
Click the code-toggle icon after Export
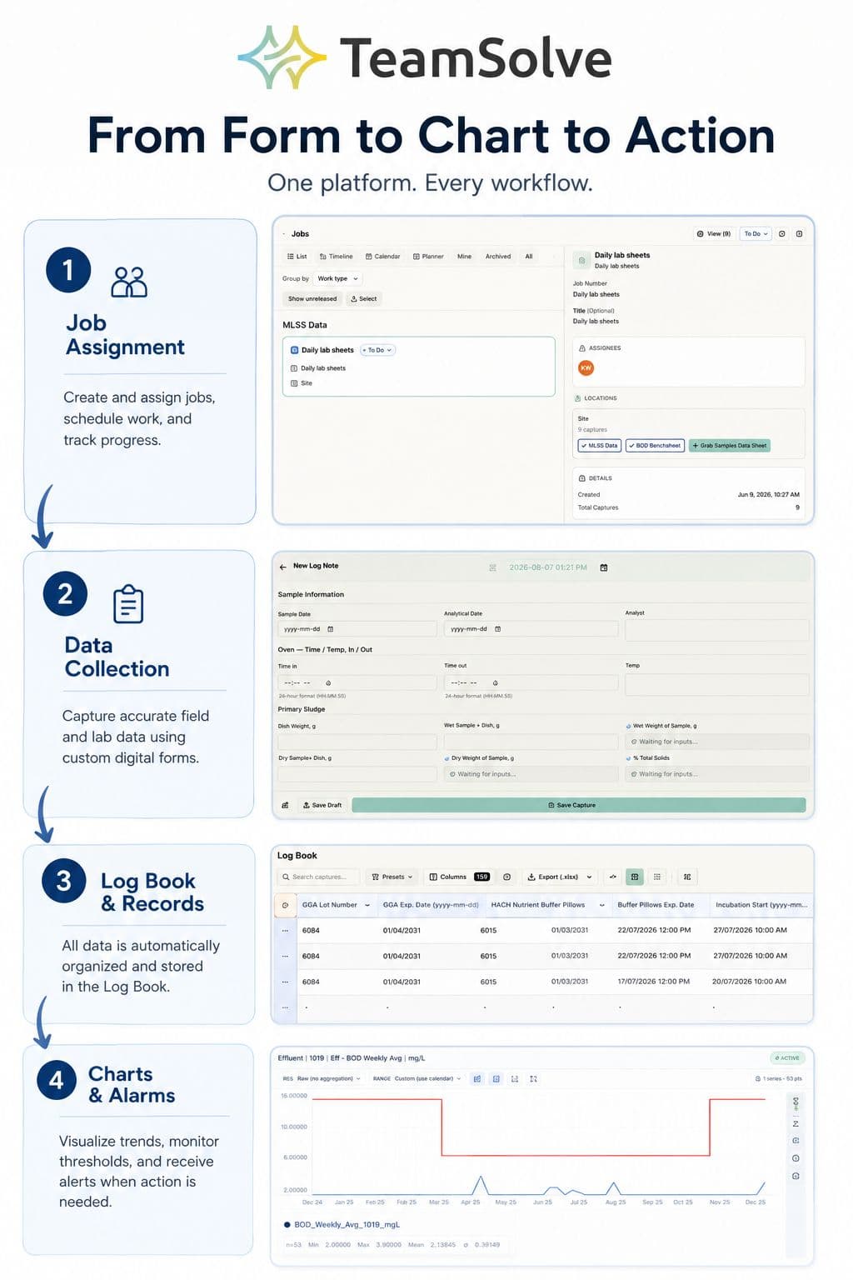click(x=613, y=877)
